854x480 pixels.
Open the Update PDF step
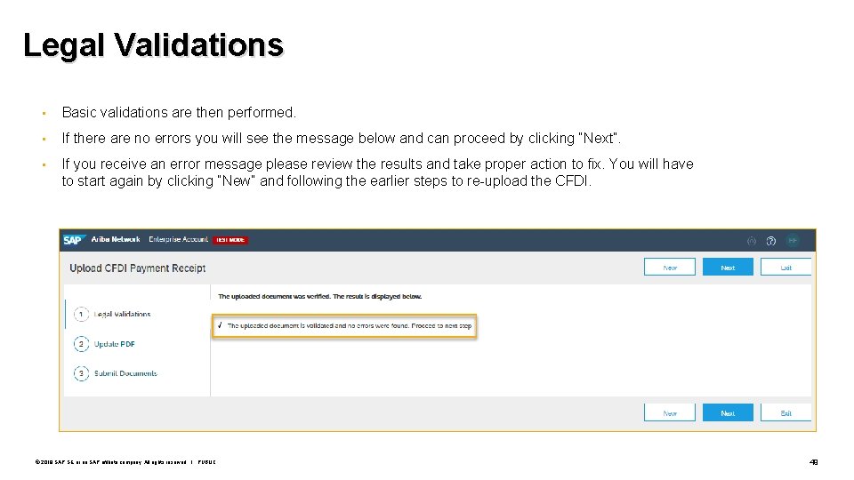pos(115,344)
